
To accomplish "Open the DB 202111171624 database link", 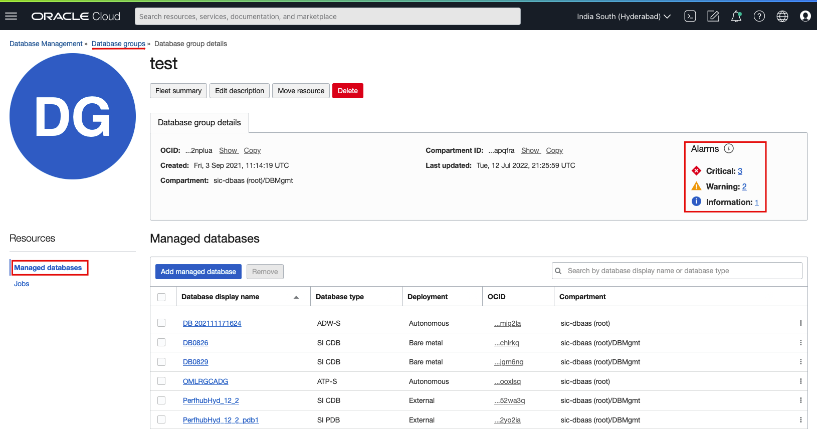I will (212, 323).
